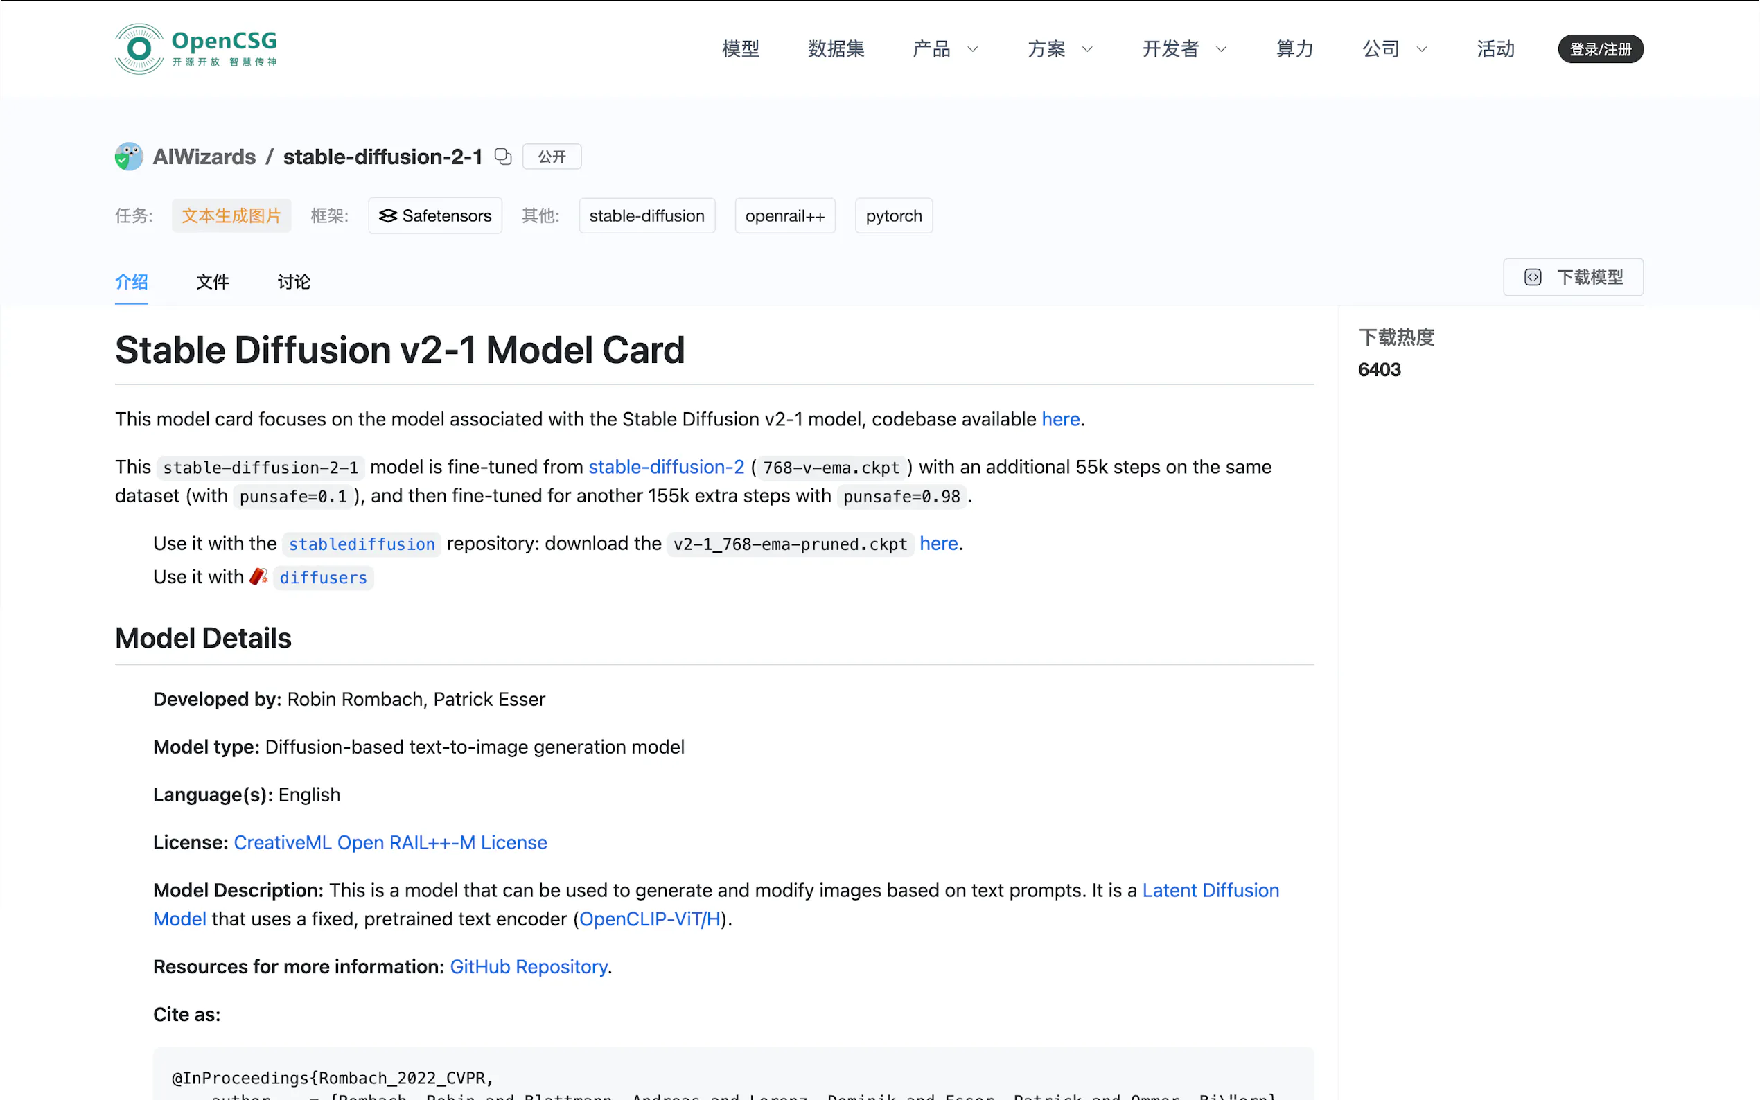
Task: Switch to the 讨论 tab
Action: (x=294, y=281)
